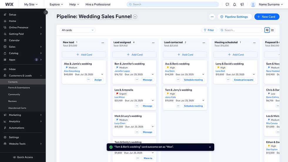Click Hire a Professional link
288x162 pixels.
click(x=98, y=4)
